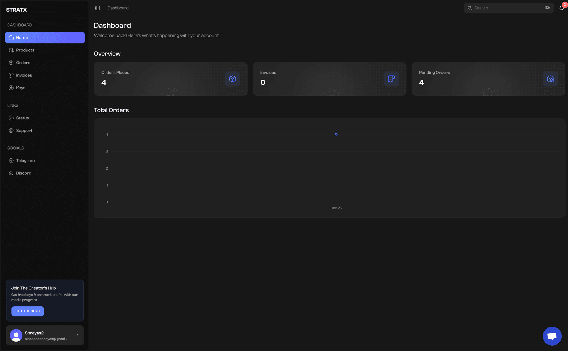Toggle the sidebar collapse icon near Dashboard breadcrumb
Image resolution: width=568 pixels, height=351 pixels.
pos(98,8)
